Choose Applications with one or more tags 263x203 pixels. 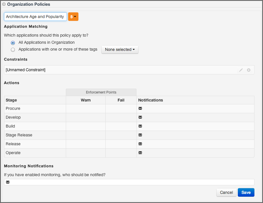click(x=13, y=49)
